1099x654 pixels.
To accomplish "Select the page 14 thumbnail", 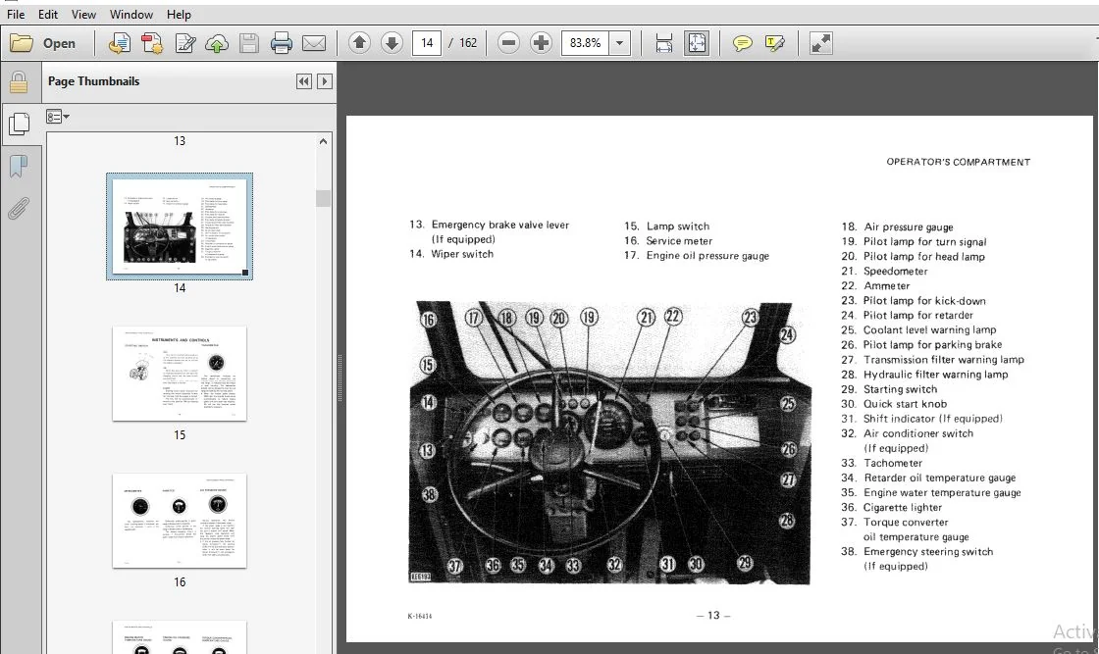I will pyautogui.click(x=180, y=226).
